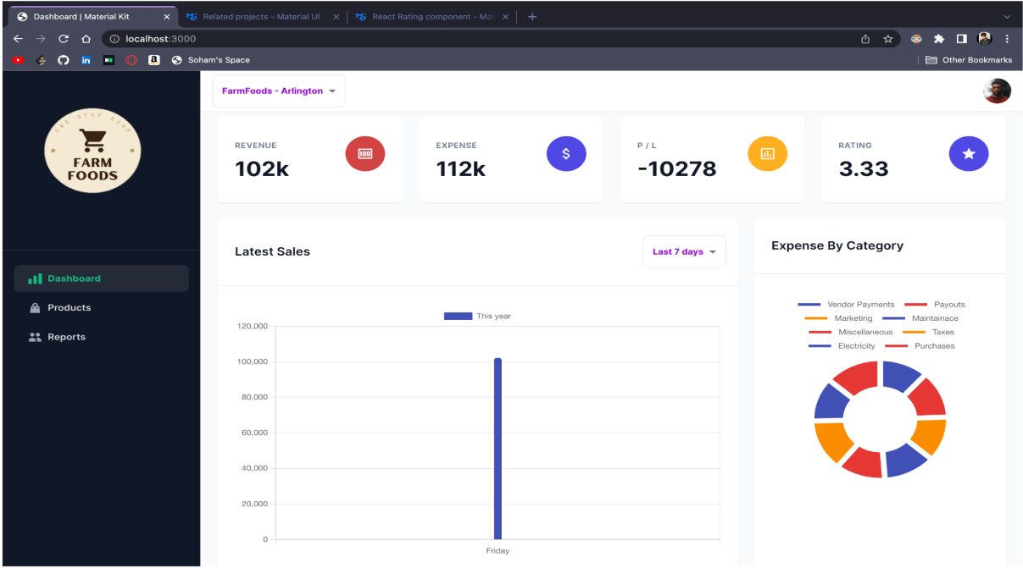Open the GitHub bookmark
The image size is (1023, 568).
(63, 60)
